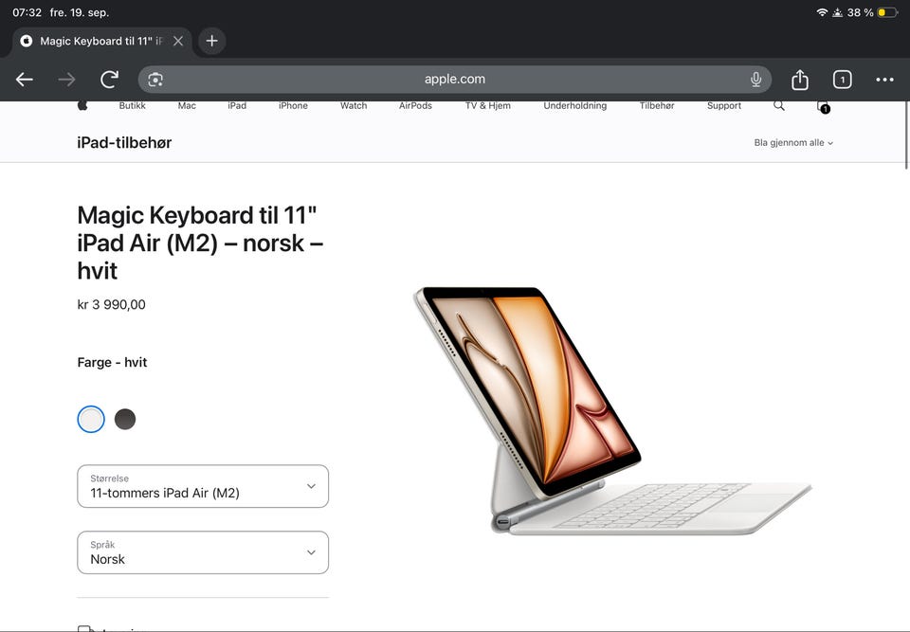The image size is (910, 632).
Task: Click the Google Lens camera icon
Action: [155, 80]
